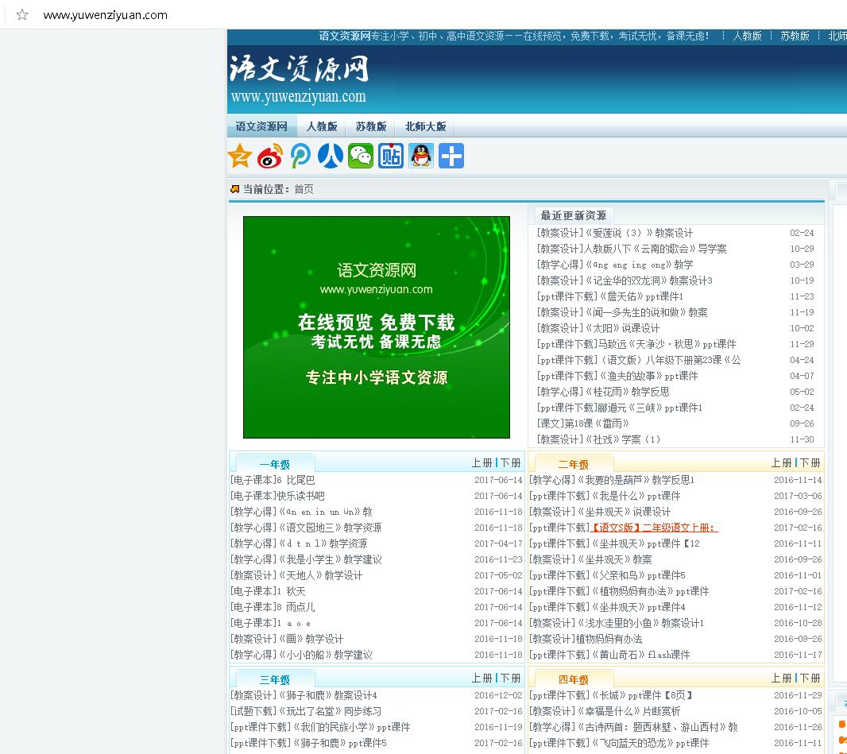This screenshot has height=754, width=847.
Task: Share page to Sina Weibo
Action: coord(269,156)
